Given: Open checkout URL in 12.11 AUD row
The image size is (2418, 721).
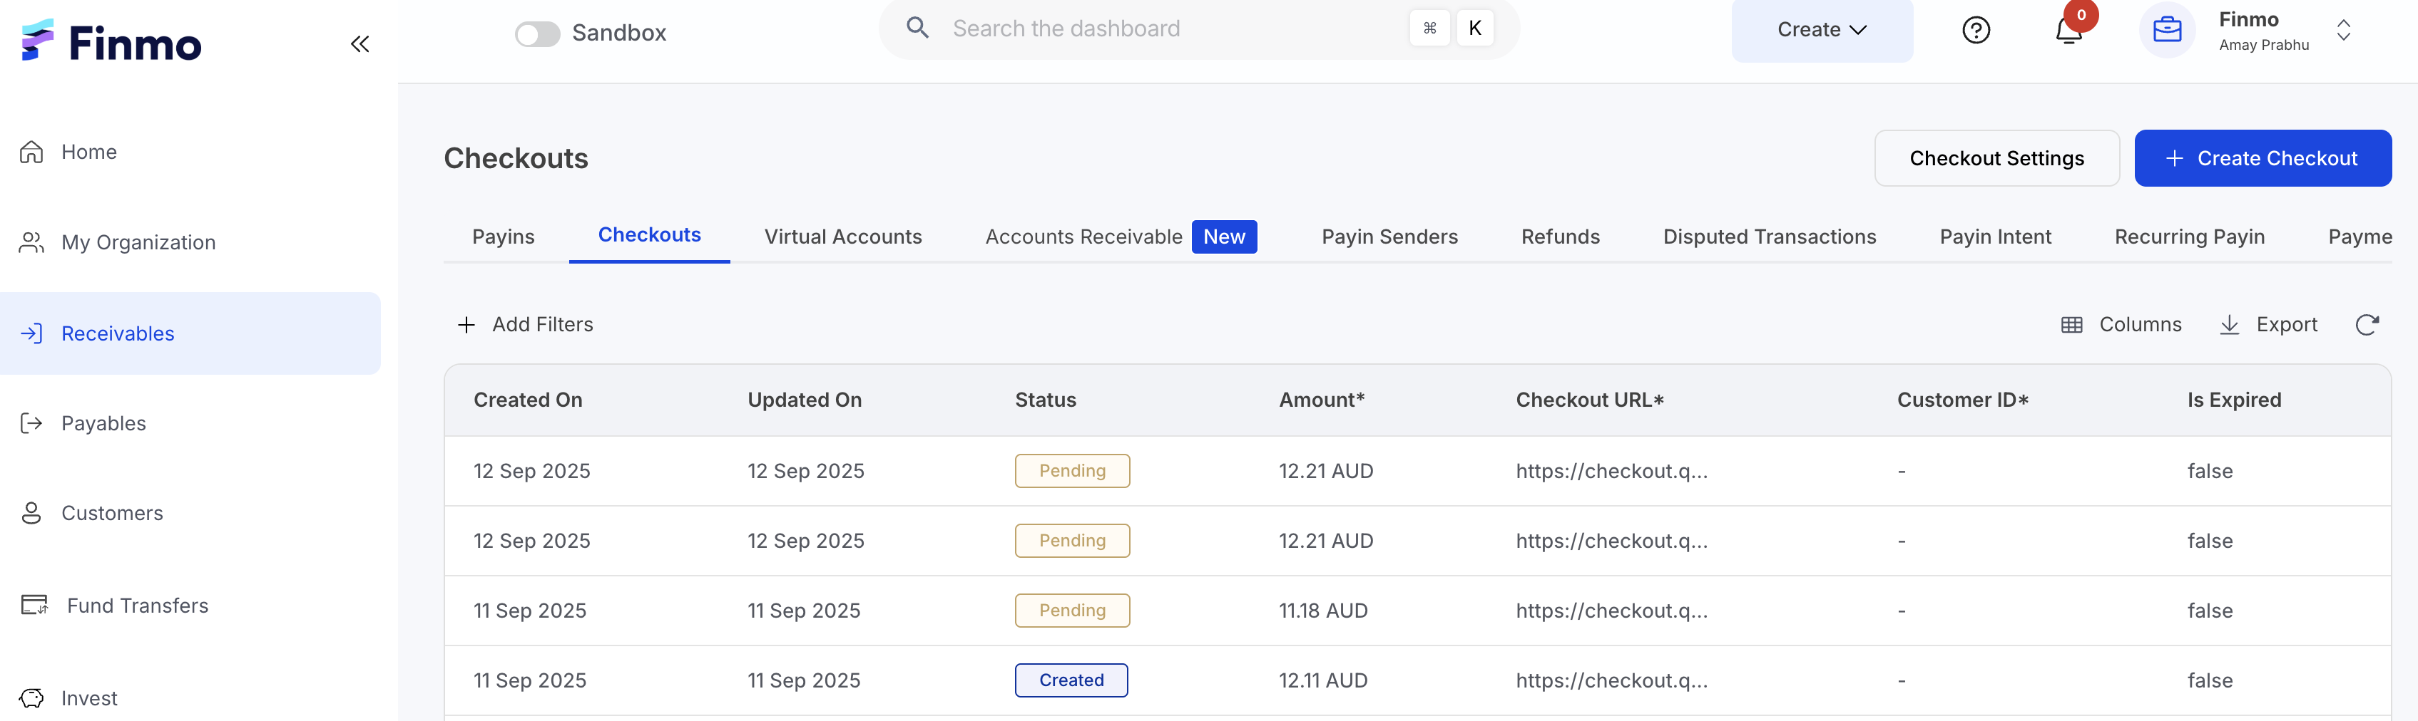Looking at the screenshot, I should (x=1611, y=680).
